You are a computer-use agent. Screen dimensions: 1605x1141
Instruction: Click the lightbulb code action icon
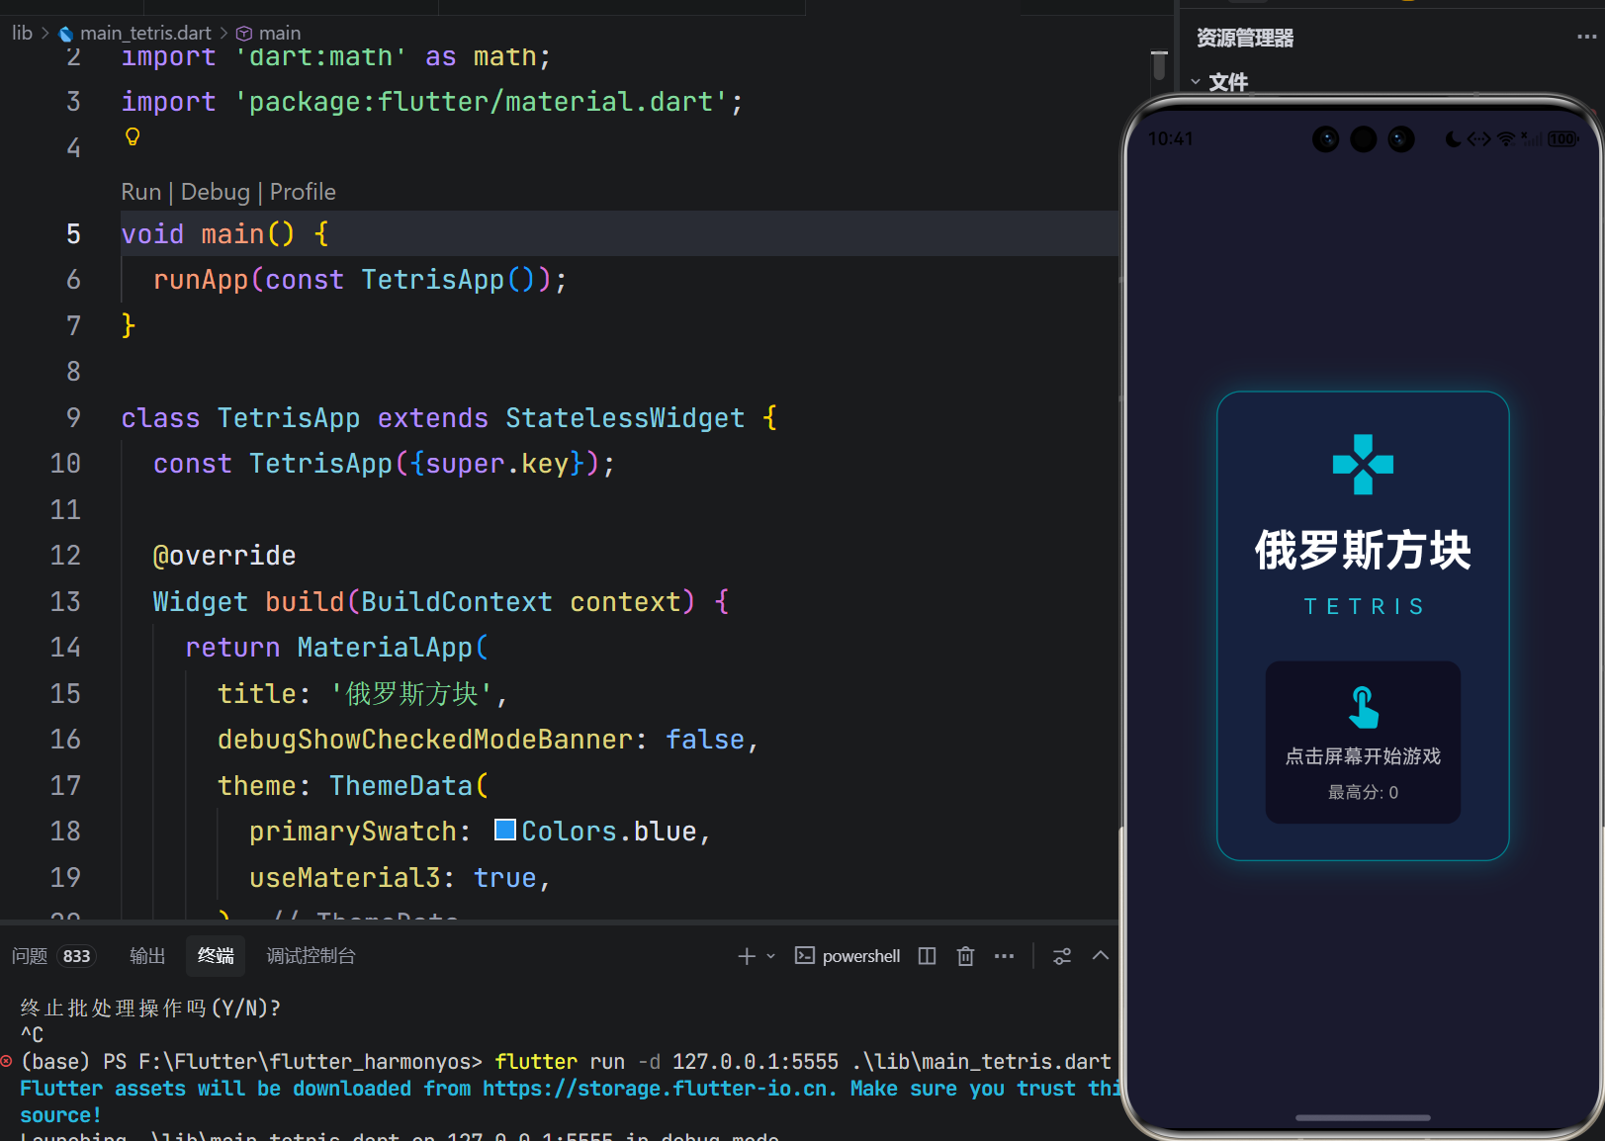(x=133, y=136)
